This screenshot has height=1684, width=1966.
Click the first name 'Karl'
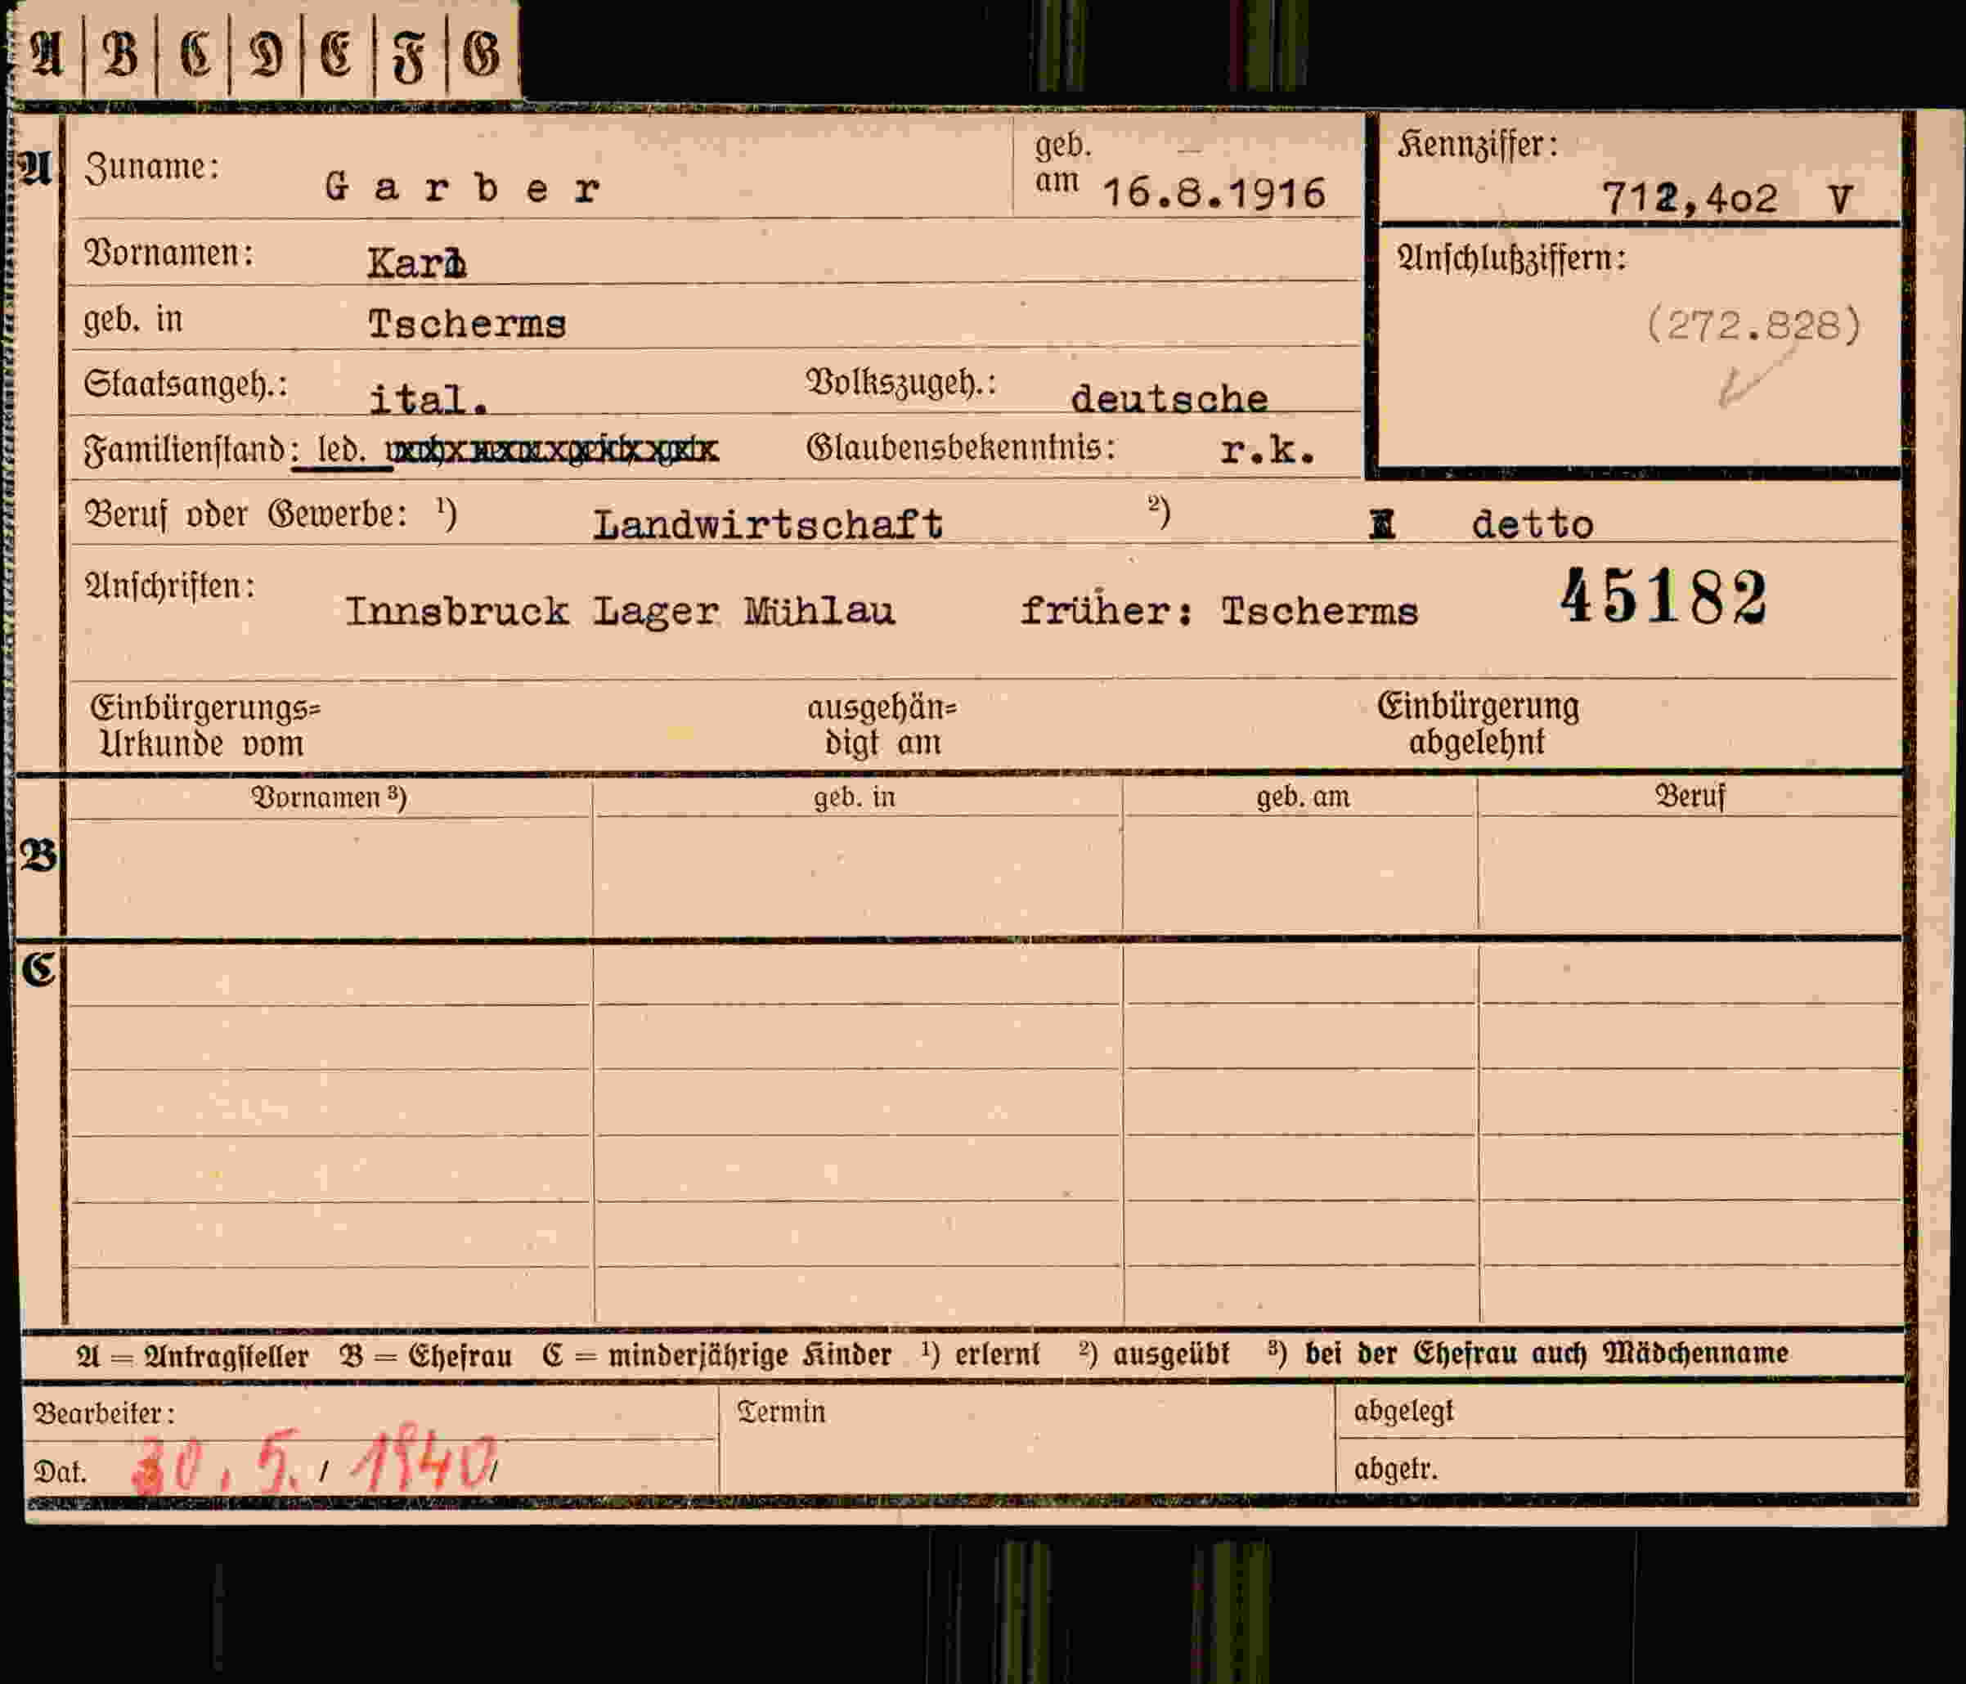[416, 263]
